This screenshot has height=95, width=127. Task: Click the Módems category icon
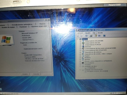click(83, 58)
